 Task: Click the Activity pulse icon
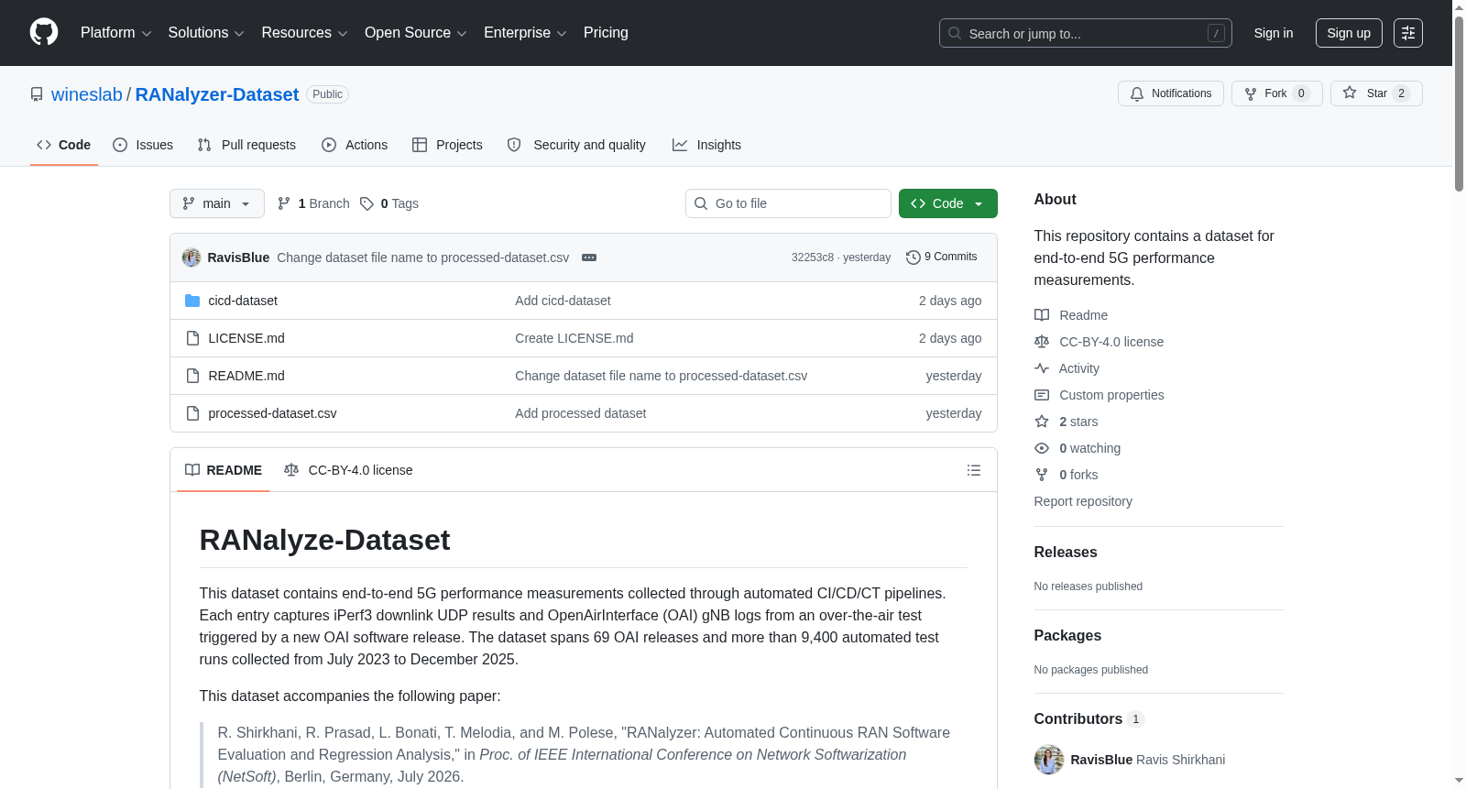pos(1042,368)
